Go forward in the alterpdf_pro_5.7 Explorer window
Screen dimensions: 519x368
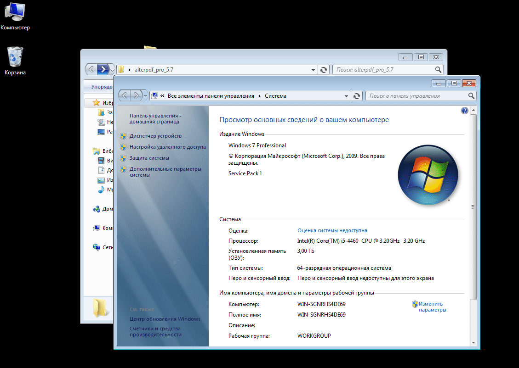pos(103,69)
